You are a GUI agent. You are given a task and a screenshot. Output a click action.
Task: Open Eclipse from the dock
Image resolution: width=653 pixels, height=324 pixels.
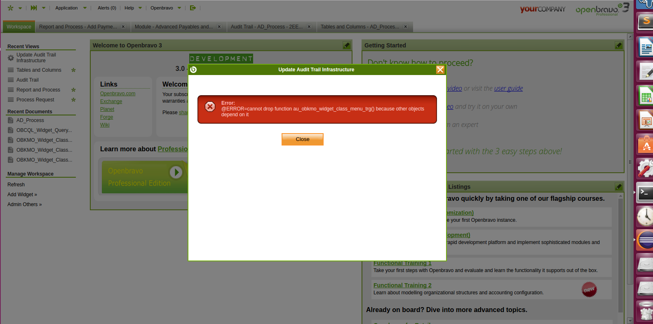click(646, 239)
